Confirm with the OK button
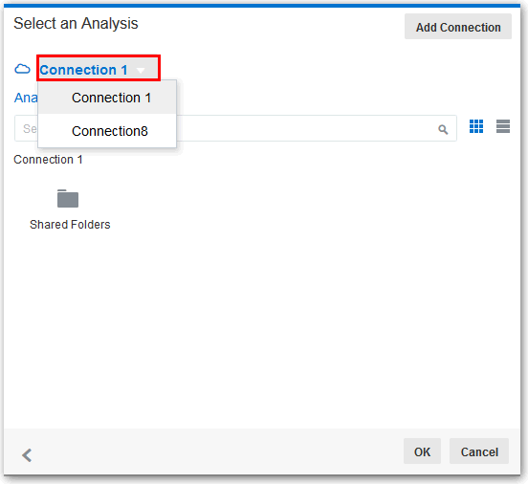The width and height of the screenshot is (528, 484). click(x=422, y=451)
